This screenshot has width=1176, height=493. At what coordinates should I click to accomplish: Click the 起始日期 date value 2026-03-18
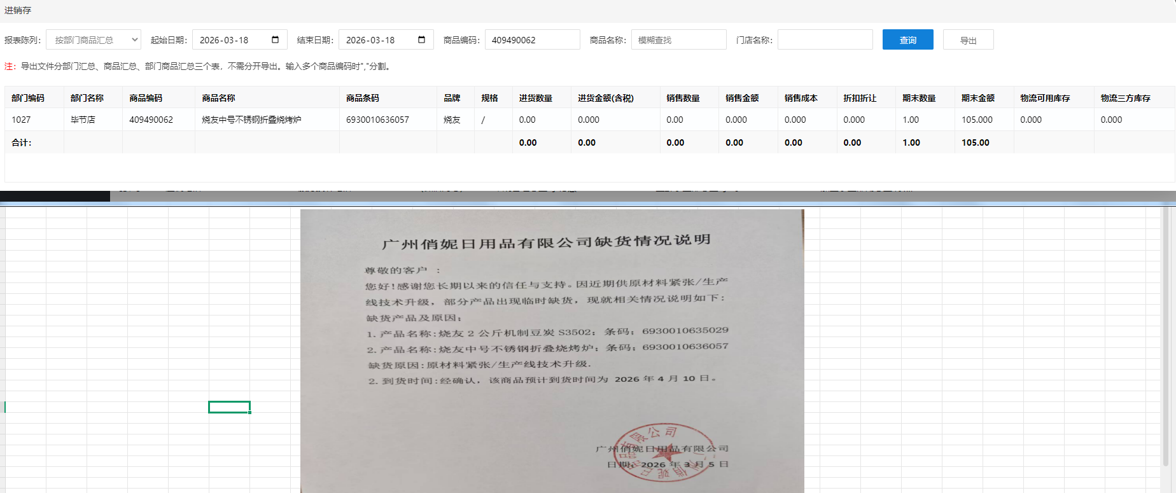point(225,40)
